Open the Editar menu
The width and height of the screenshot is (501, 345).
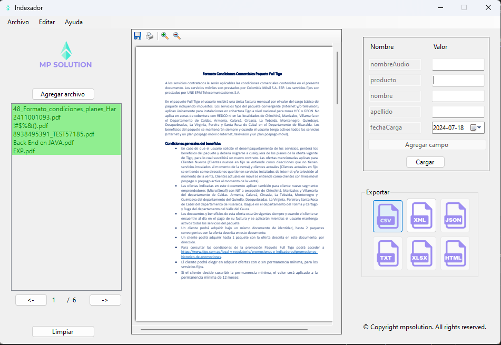click(47, 22)
